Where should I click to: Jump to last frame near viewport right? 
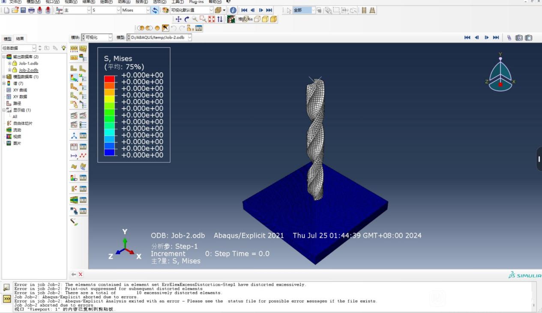pos(496,38)
